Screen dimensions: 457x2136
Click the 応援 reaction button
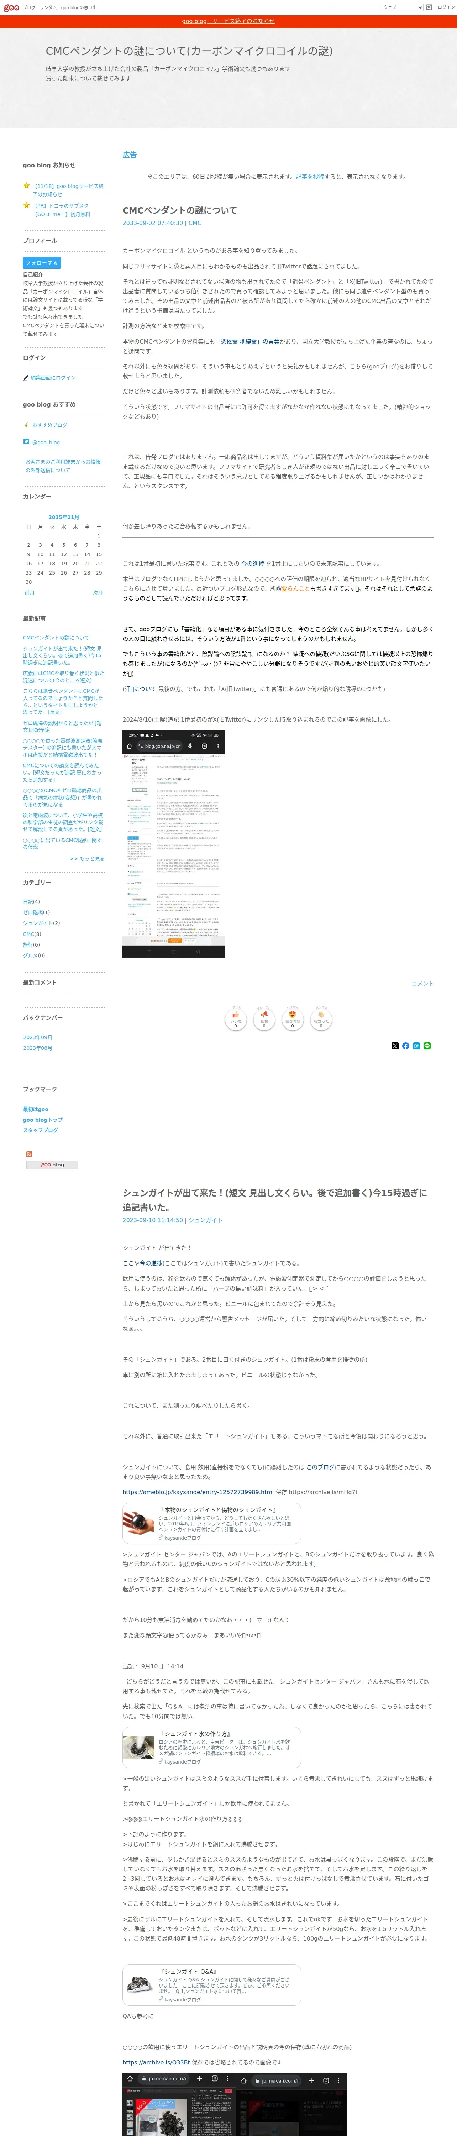click(x=264, y=1019)
